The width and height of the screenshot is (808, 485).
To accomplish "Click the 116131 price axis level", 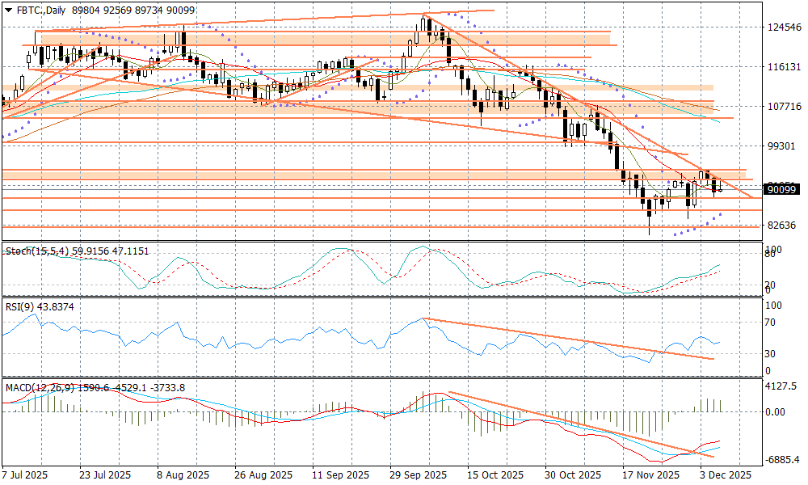I will (783, 67).
